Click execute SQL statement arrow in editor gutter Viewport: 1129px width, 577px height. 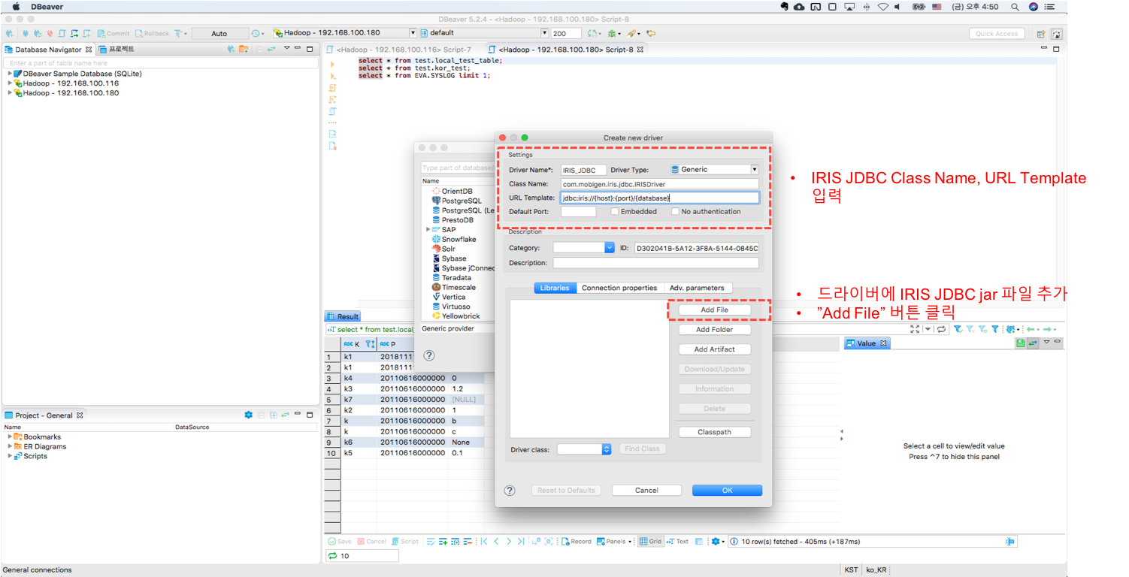pyautogui.click(x=332, y=65)
